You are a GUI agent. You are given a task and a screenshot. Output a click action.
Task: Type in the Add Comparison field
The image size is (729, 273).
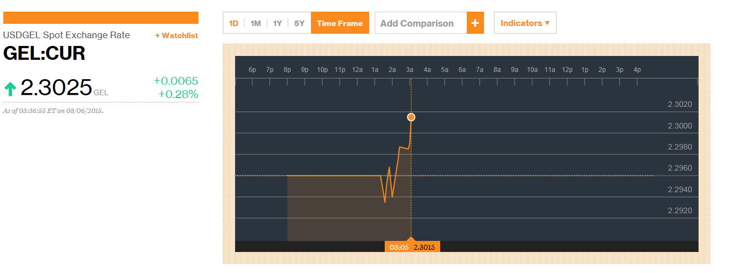(x=421, y=23)
